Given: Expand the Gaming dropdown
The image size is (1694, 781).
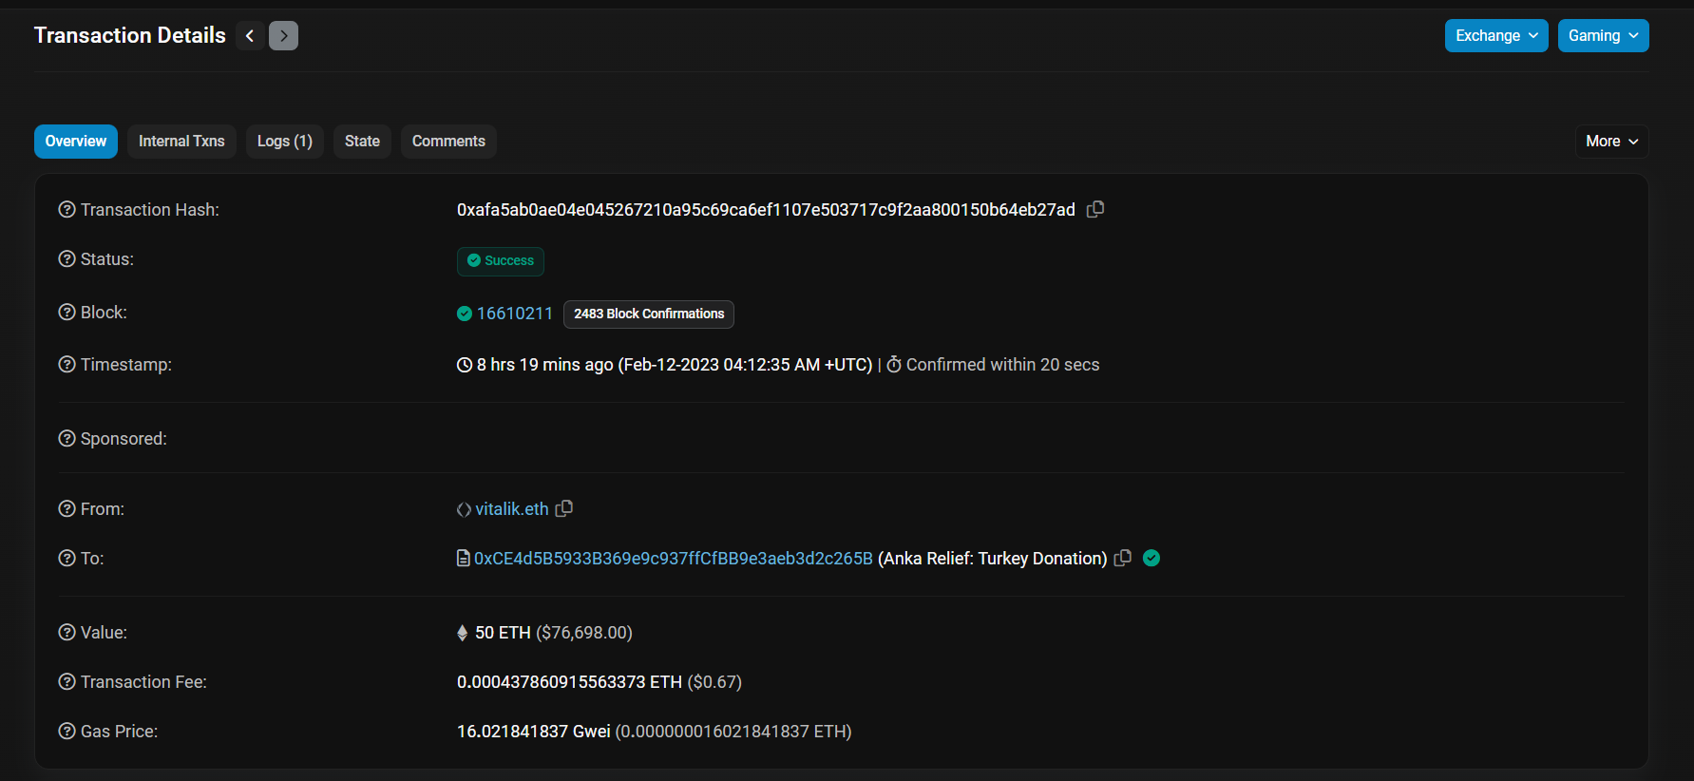Looking at the screenshot, I should (x=1602, y=35).
